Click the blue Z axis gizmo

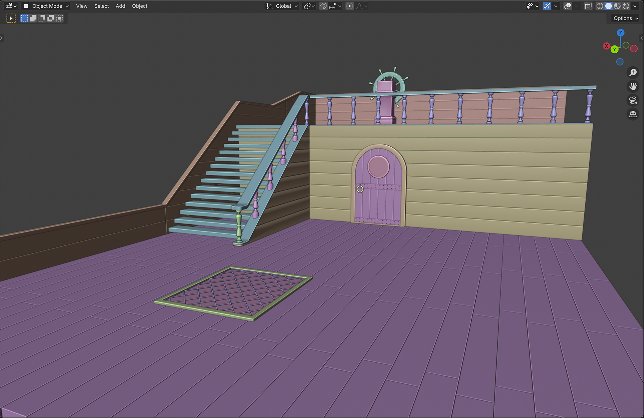[x=621, y=33]
